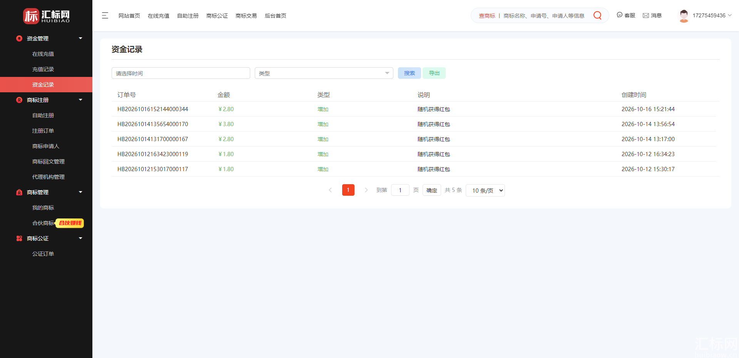Viewport: 739px width, 358px height.
Task: Click the 商标注册 R icon
Action: [x=19, y=100]
